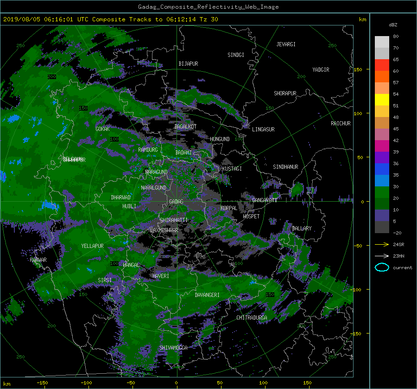Click the -100 tick on right axis
The height and width of the screenshot is (389, 417).
click(355, 290)
